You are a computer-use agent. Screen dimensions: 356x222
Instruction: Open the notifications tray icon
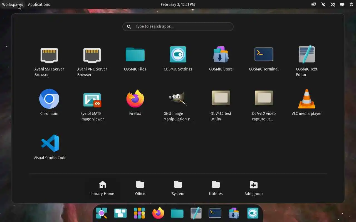coord(342,4)
